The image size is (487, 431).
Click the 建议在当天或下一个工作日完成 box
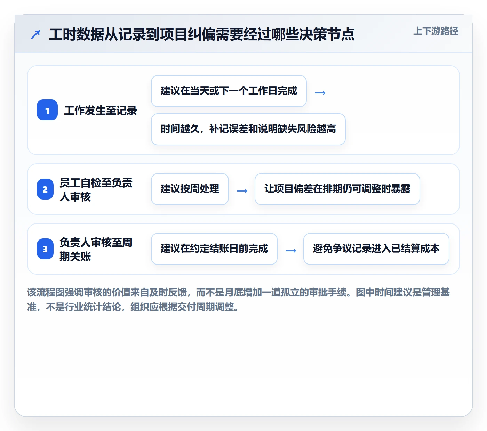point(229,91)
